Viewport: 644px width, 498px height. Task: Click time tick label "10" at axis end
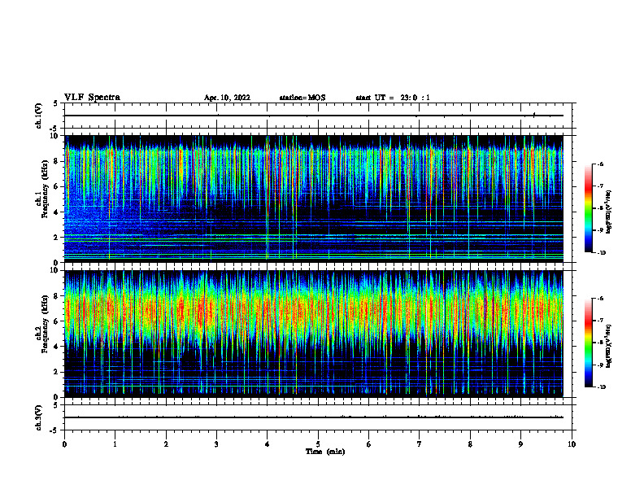coord(572,444)
